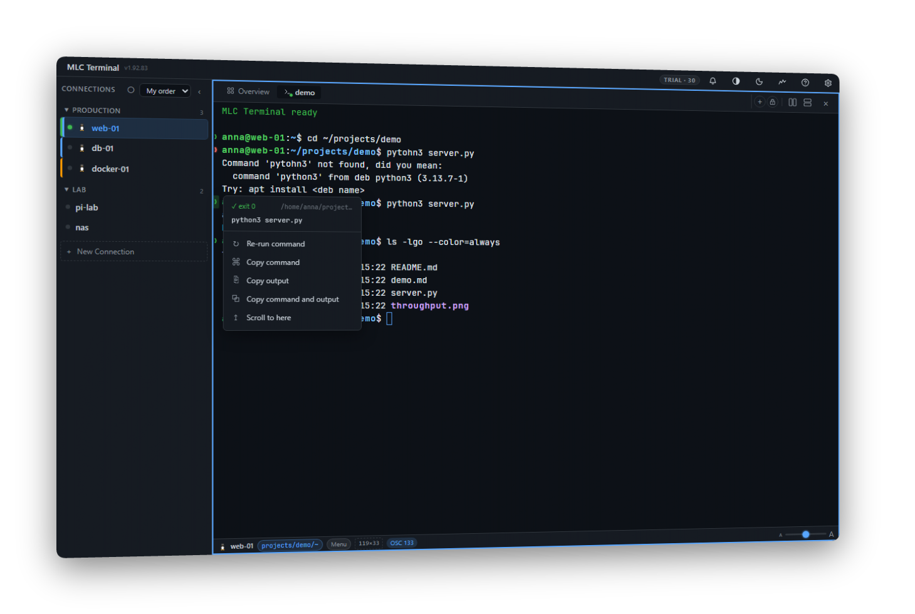Switch to the demo terminal tab
This screenshot has width=915, height=614.
(x=300, y=93)
